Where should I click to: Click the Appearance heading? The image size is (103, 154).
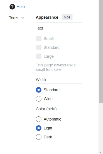click(47, 17)
